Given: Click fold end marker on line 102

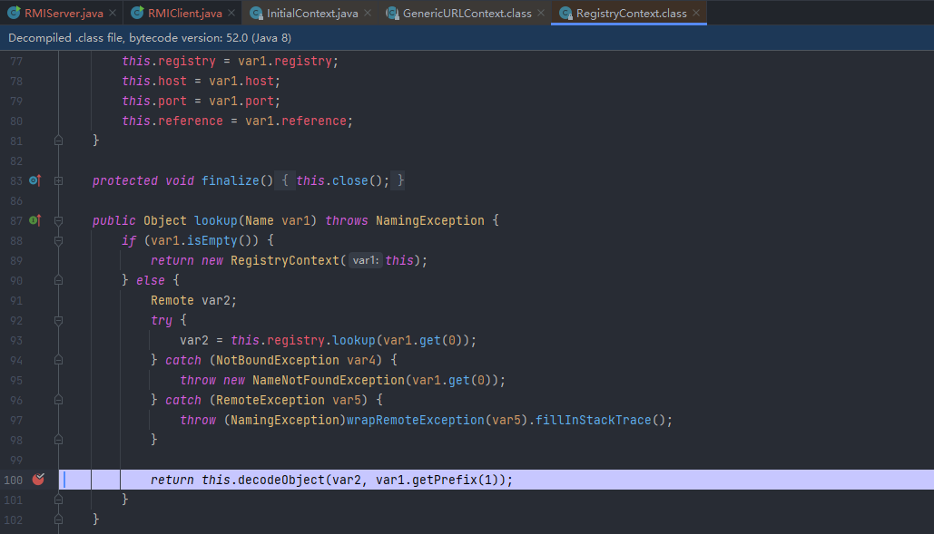Looking at the screenshot, I should click(58, 519).
